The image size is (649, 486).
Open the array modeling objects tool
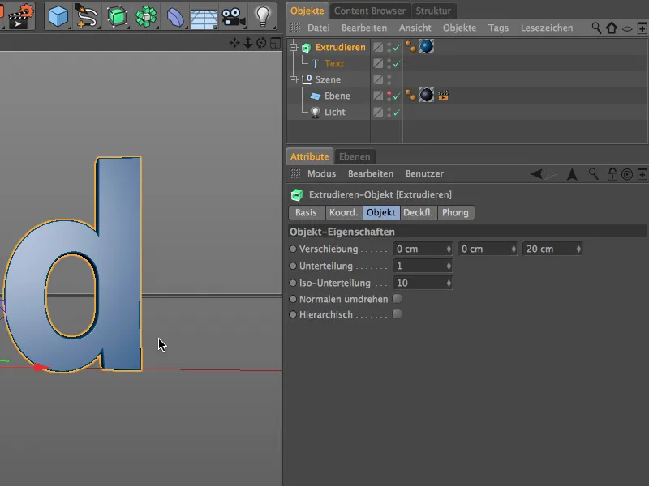pos(146,16)
